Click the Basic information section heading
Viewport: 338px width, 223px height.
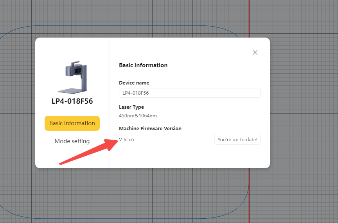(x=143, y=65)
